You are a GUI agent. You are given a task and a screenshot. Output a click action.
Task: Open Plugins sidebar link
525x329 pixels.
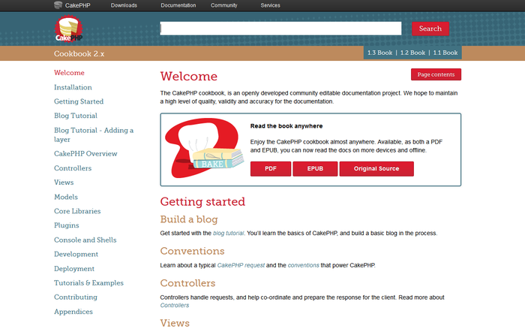pos(67,225)
